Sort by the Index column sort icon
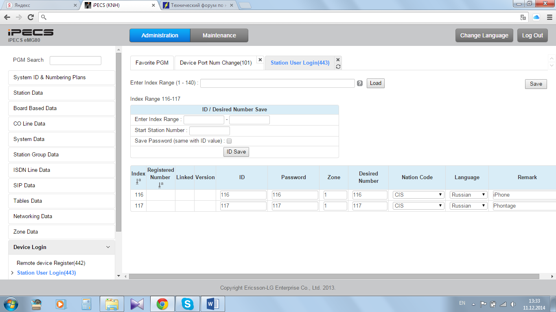Screen dimensions: 556x312 click(138, 181)
